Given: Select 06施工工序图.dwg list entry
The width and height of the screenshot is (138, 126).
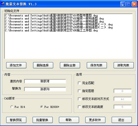Looking at the screenshot, I should tap(51, 30).
